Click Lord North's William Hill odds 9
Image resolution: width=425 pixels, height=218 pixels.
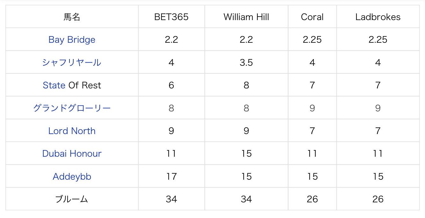click(x=246, y=131)
